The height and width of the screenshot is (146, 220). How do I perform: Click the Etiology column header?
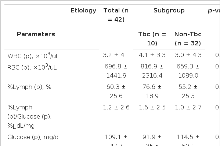pyautogui.click(x=83, y=11)
